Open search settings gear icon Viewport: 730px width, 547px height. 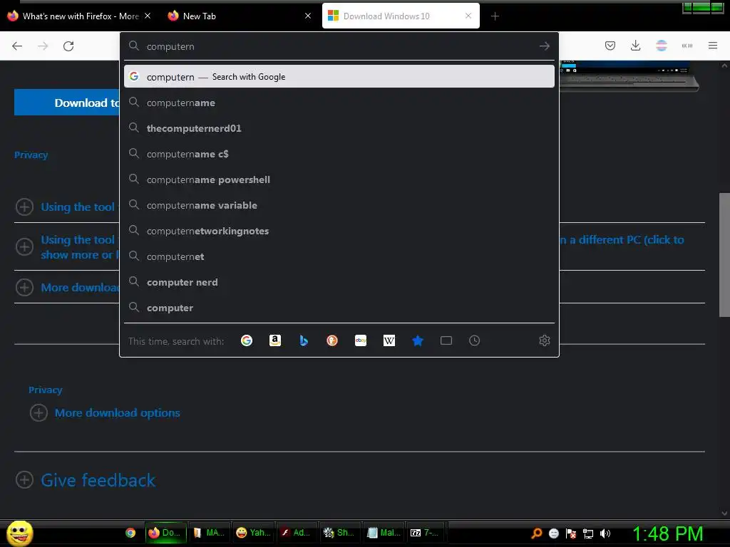point(544,341)
